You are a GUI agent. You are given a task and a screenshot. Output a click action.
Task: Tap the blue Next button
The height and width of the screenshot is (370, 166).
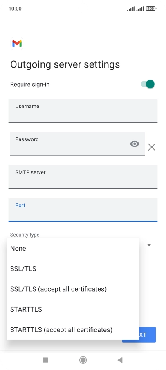point(148,335)
